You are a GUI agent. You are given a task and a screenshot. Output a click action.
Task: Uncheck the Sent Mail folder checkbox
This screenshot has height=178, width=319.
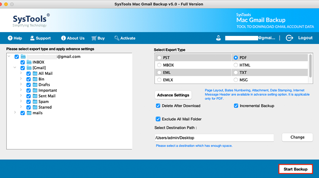point(28,96)
